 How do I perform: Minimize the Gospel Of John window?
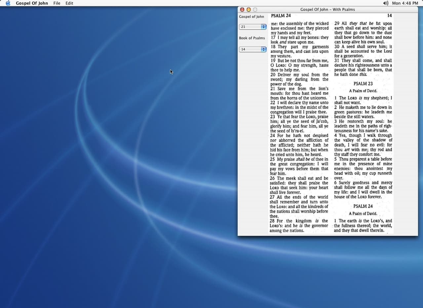pos(249,9)
